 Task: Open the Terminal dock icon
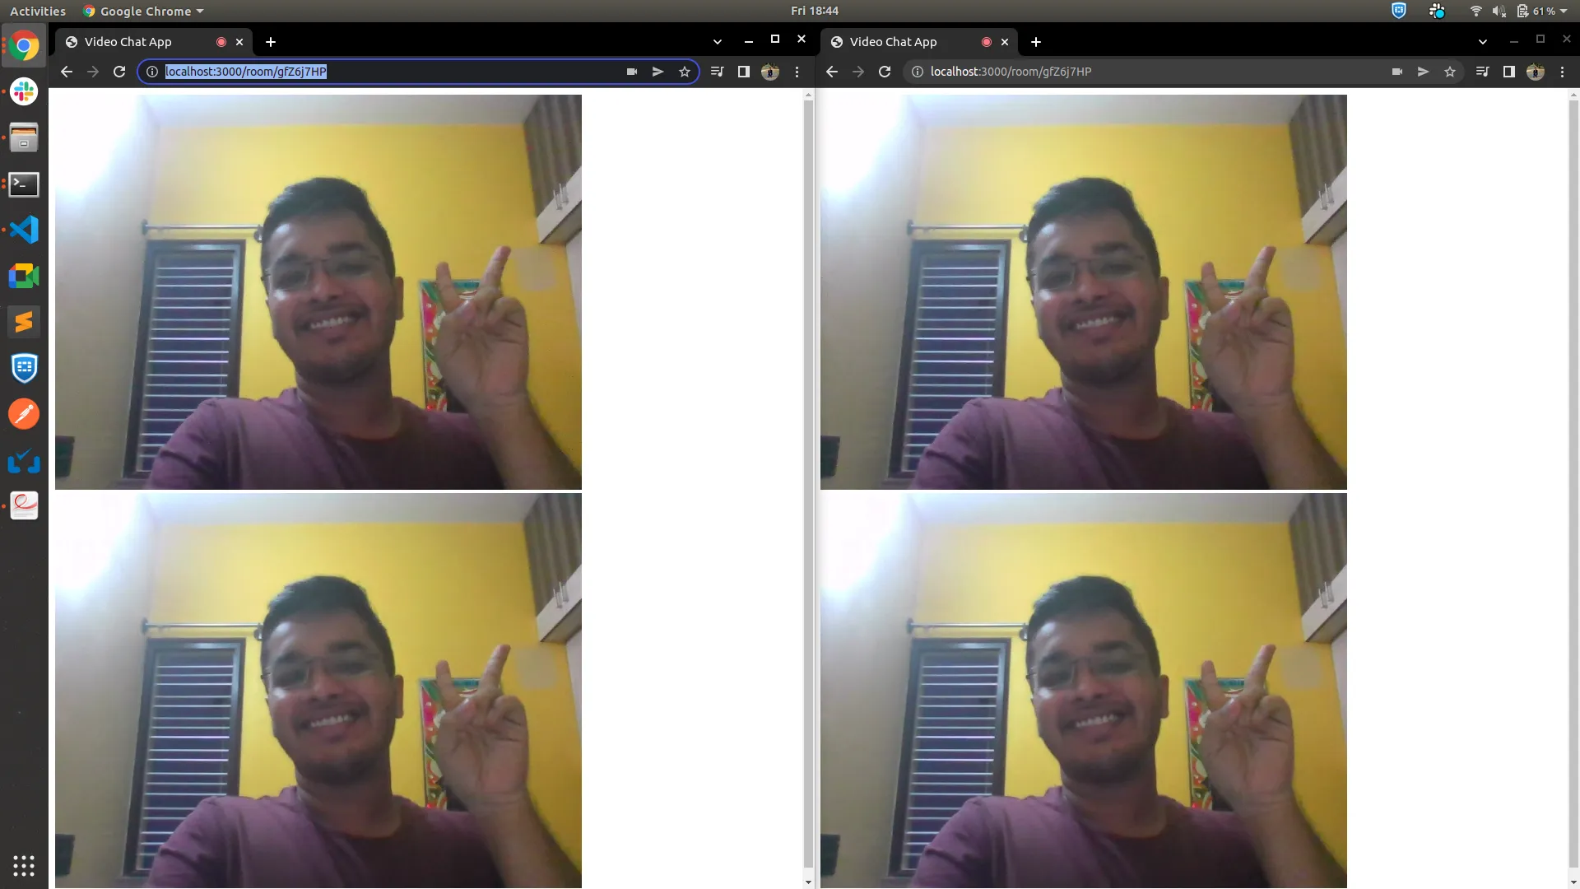coord(24,184)
